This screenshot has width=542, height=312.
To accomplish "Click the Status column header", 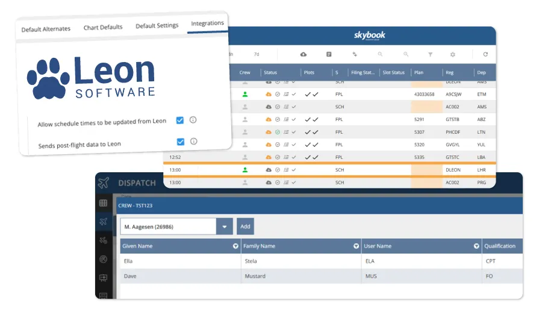I will [x=270, y=73].
